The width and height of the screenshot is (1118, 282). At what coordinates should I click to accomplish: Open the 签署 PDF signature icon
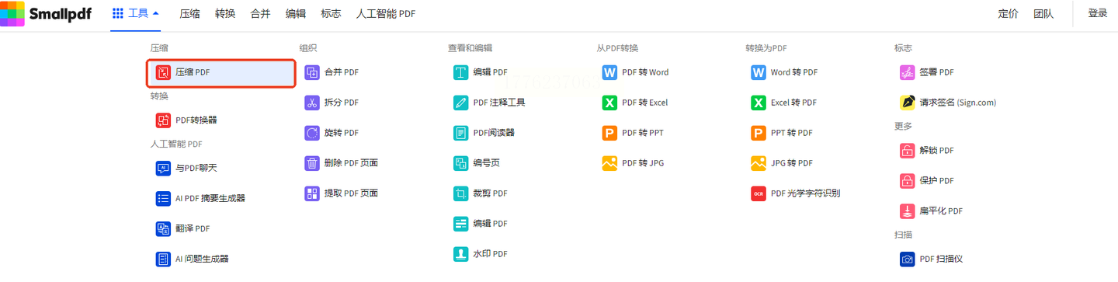907,72
